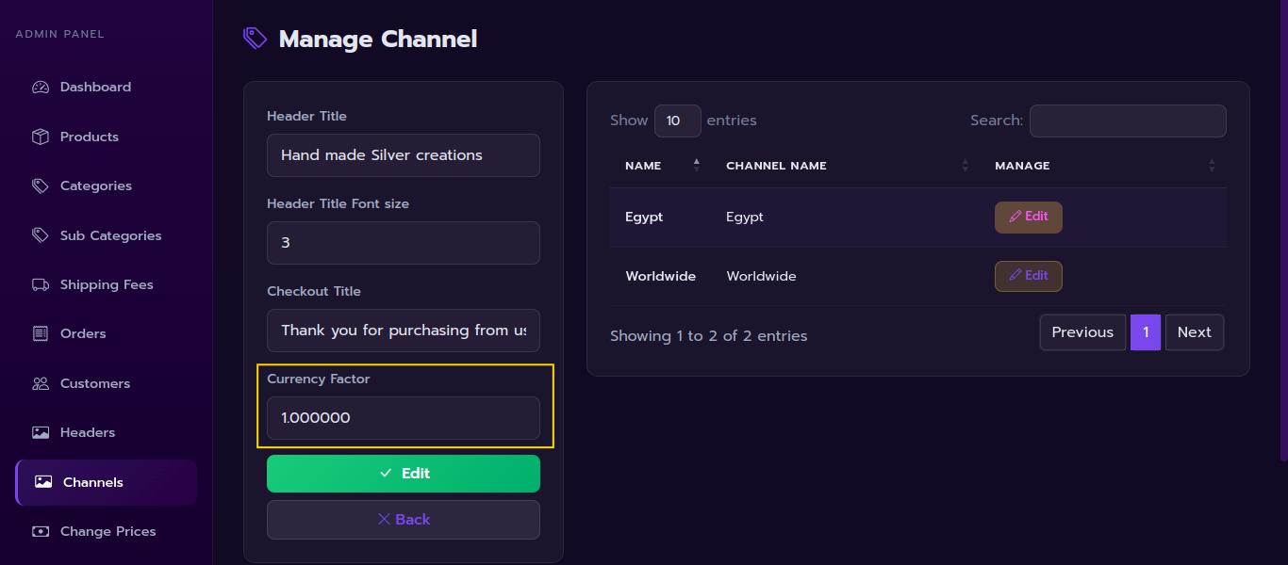Click the Back button
This screenshot has height=565, width=1288.
pos(404,520)
